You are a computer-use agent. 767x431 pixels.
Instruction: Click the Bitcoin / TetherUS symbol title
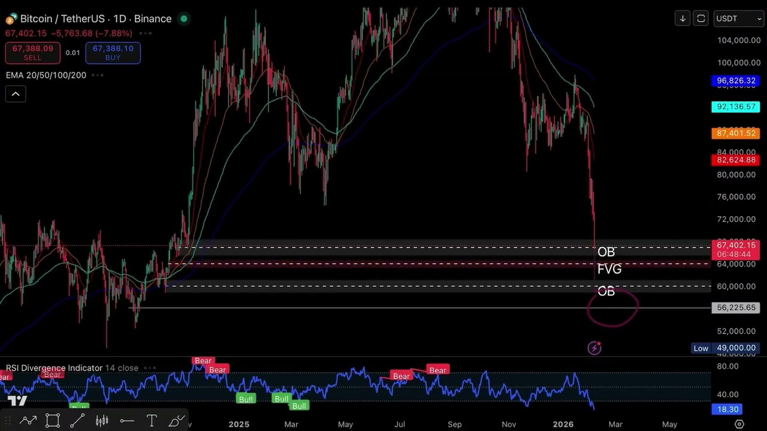pos(96,19)
